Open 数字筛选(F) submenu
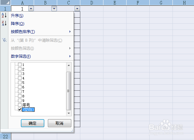Screen dimensions: 194x140 pos(41,56)
